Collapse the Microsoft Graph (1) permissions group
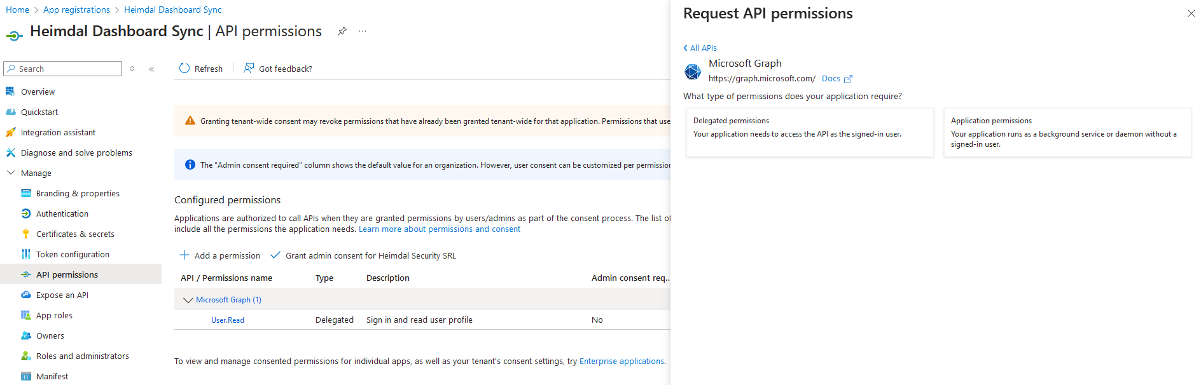 [x=188, y=300]
